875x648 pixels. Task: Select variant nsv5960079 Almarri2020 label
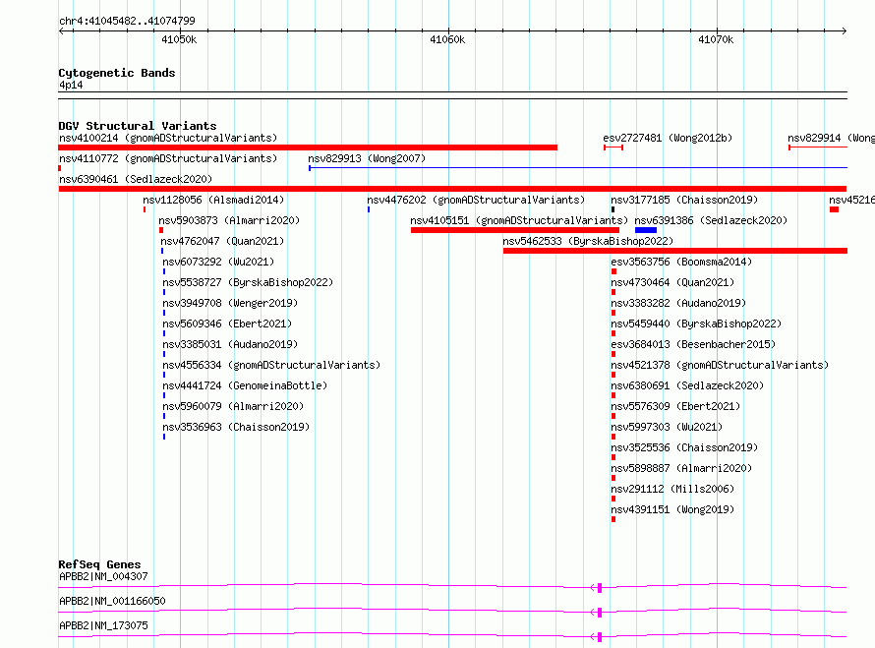coord(233,406)
